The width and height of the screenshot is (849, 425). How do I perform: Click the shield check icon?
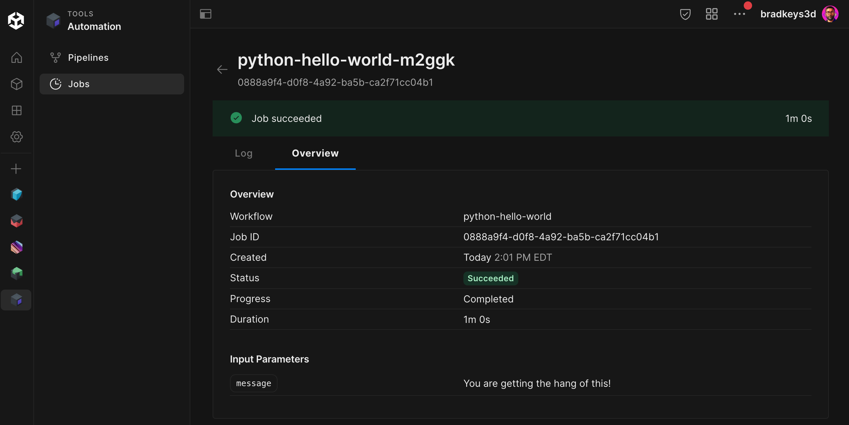[685, 14]
